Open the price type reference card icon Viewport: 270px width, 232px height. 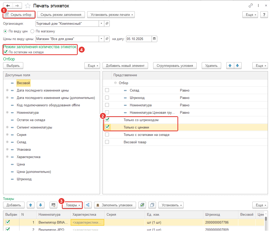pos(107,39)
